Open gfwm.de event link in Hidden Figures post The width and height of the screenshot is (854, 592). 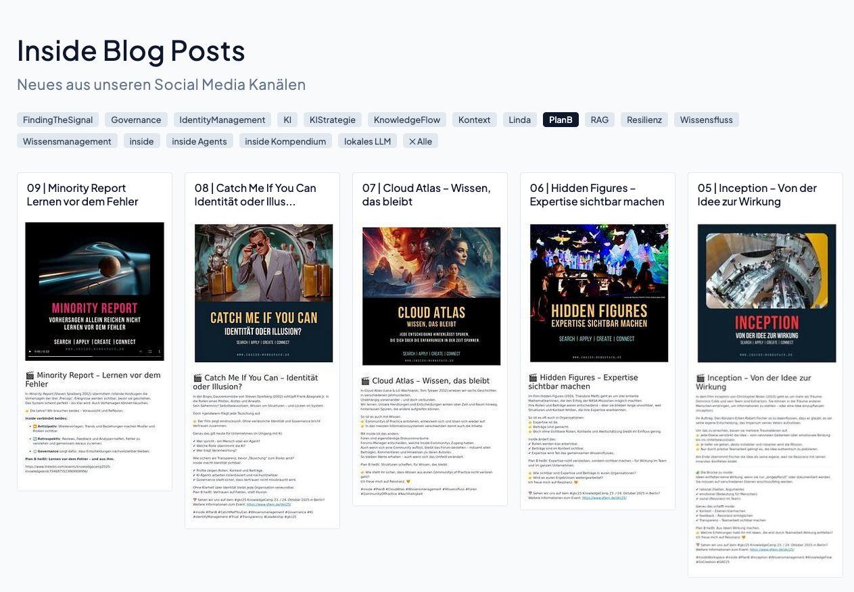[x=604, y=498]
